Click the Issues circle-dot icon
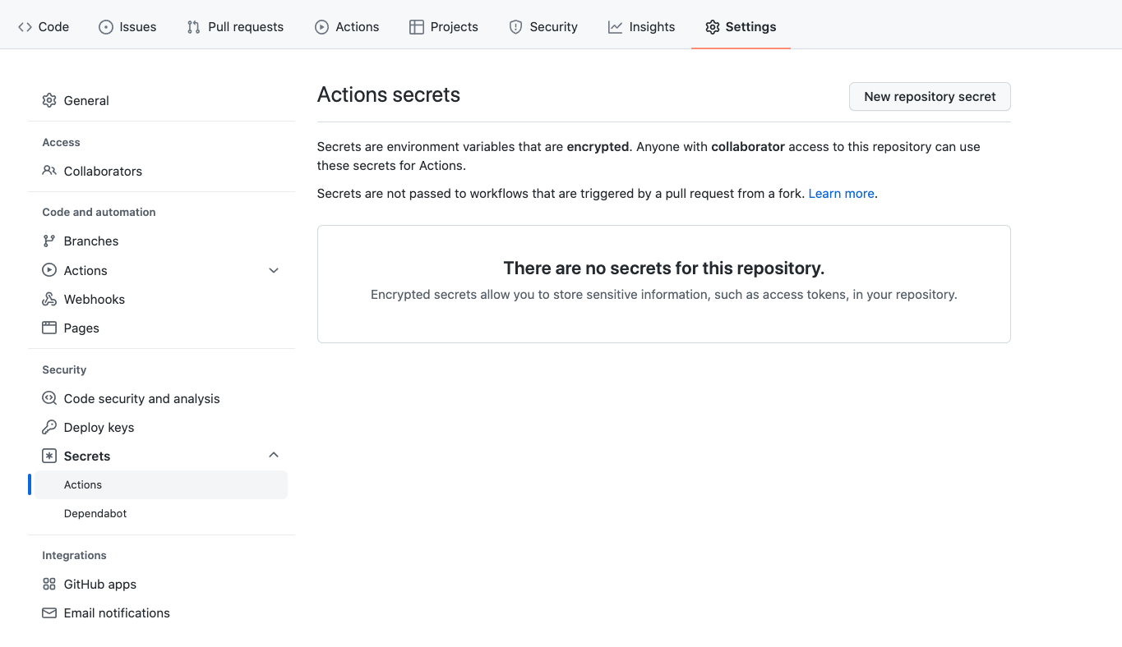This screenshot has height=647, width=1122. (106, 27)
